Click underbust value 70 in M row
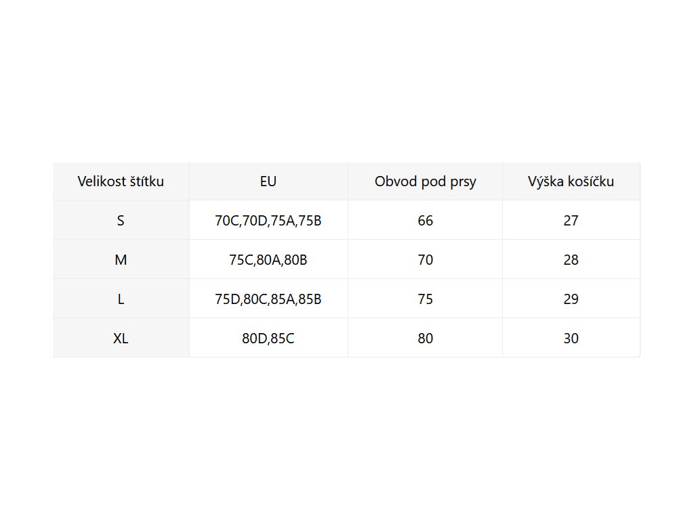Image resolution: width=694 pixels, height=520 pixels. (x=425, y=260)
